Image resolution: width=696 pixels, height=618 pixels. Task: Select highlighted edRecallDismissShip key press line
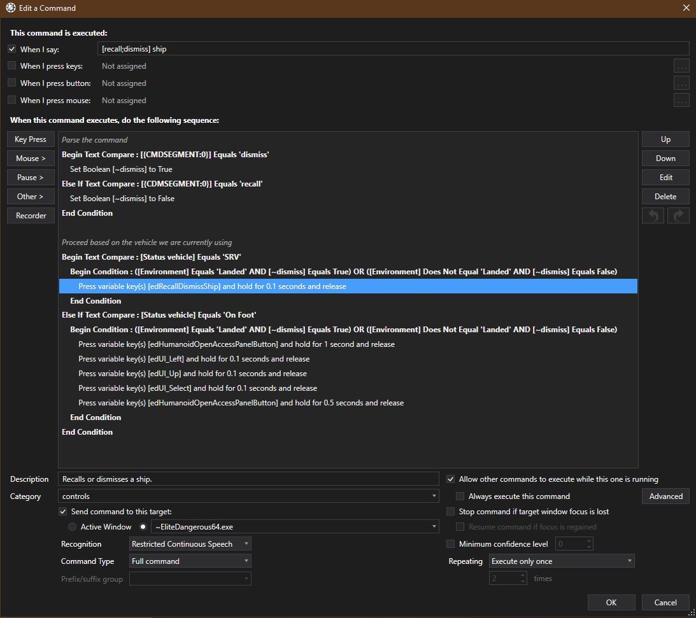coord(348,286)
